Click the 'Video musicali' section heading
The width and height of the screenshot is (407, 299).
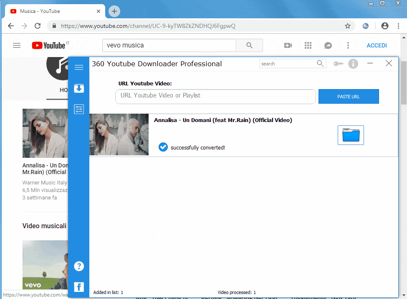[44, 226]
